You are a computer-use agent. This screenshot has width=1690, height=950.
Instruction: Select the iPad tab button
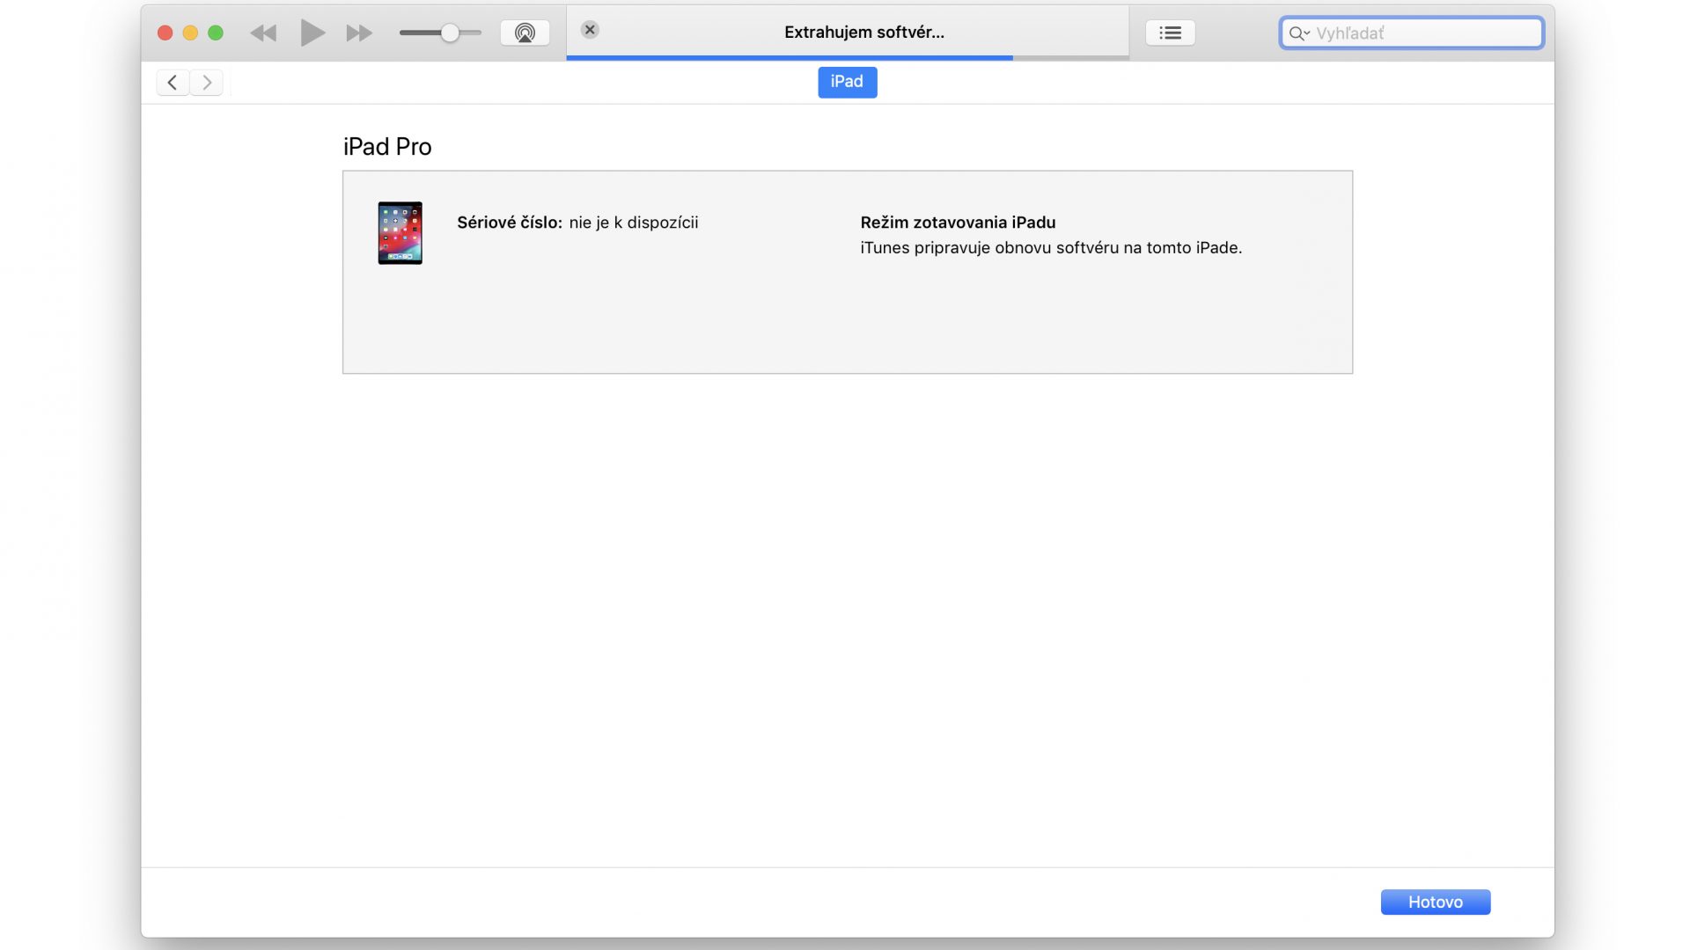tap(847, 82)
